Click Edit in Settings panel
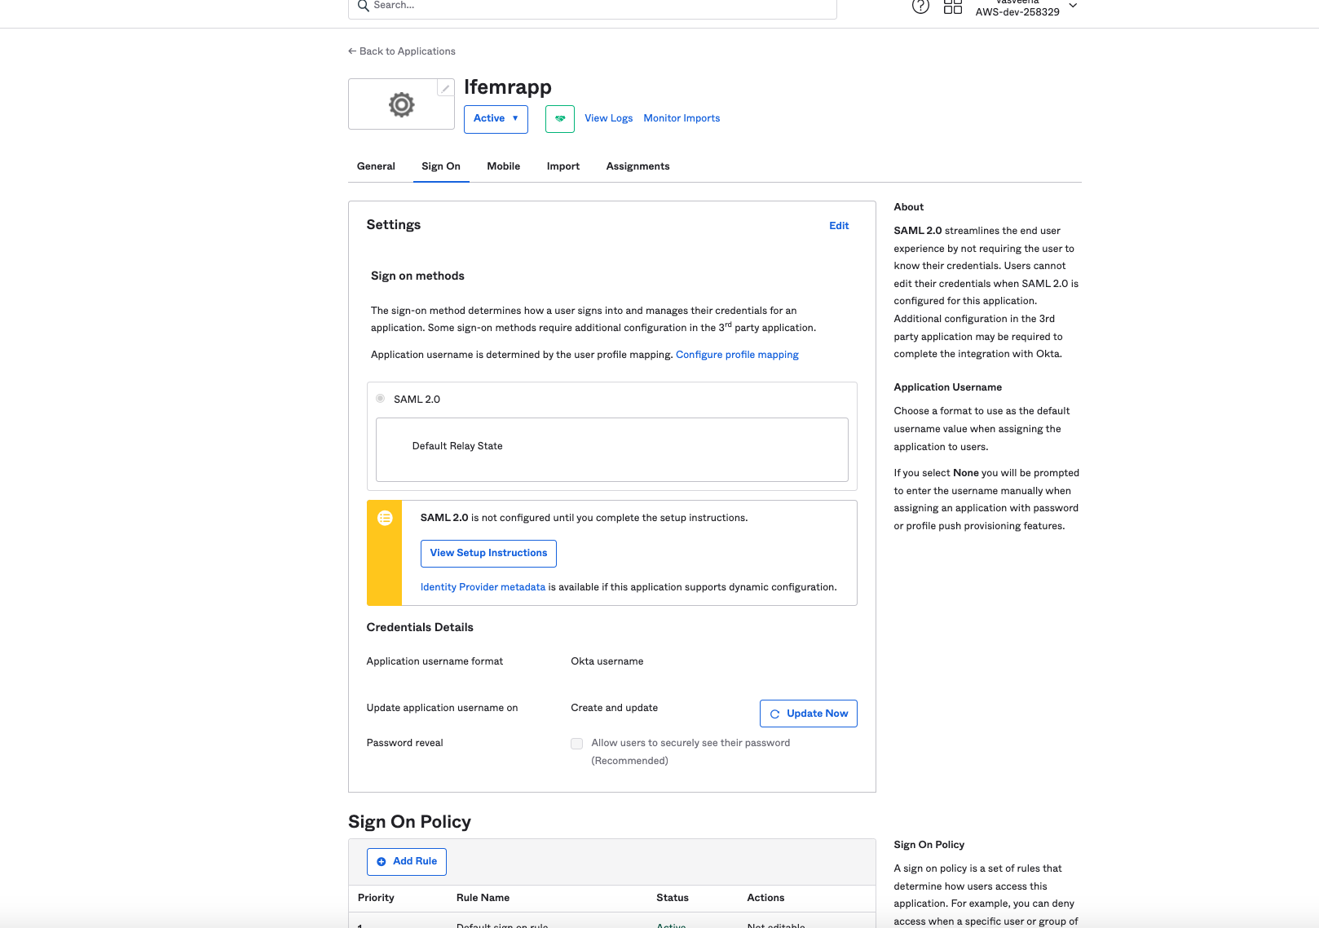The width and height of the screenshot is (1319, 928). point(839,226)
